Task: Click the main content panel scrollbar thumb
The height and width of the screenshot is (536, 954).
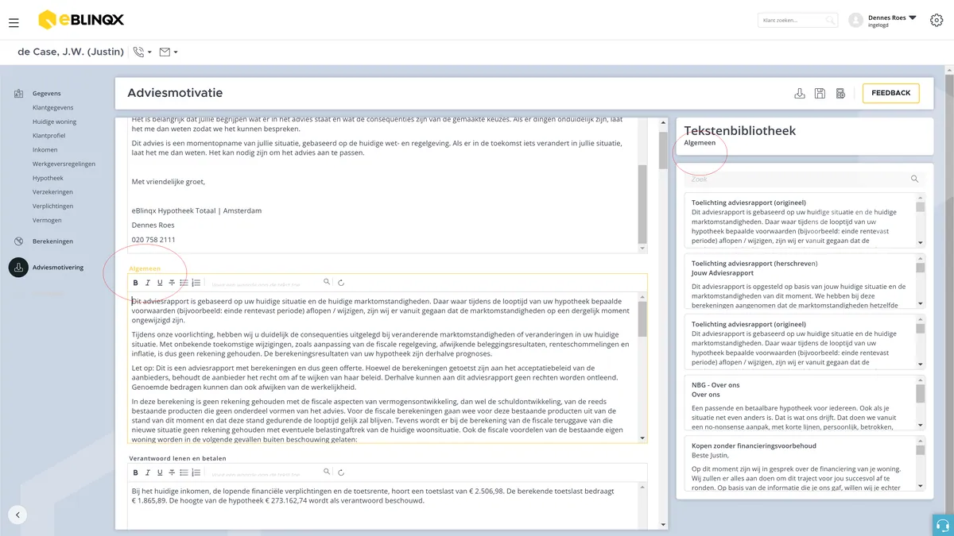Action: [x=662, y=150]
